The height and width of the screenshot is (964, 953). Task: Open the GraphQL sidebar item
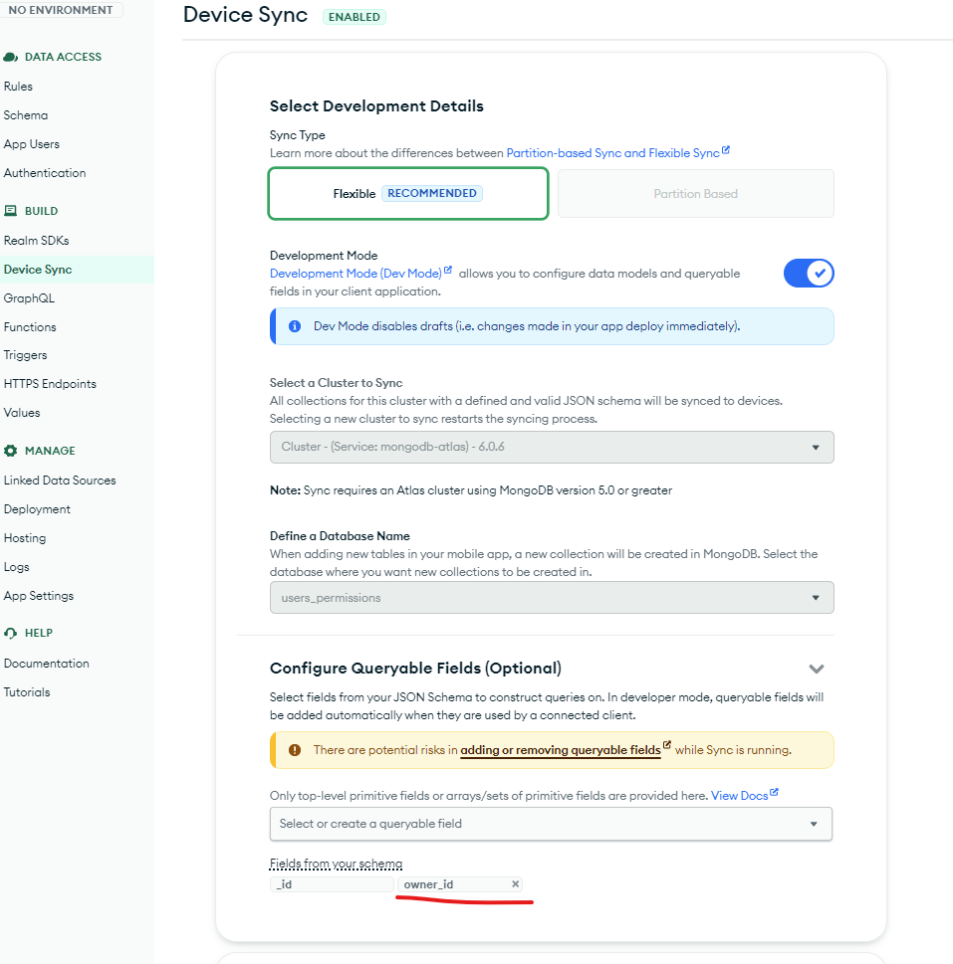click(29, 298)
